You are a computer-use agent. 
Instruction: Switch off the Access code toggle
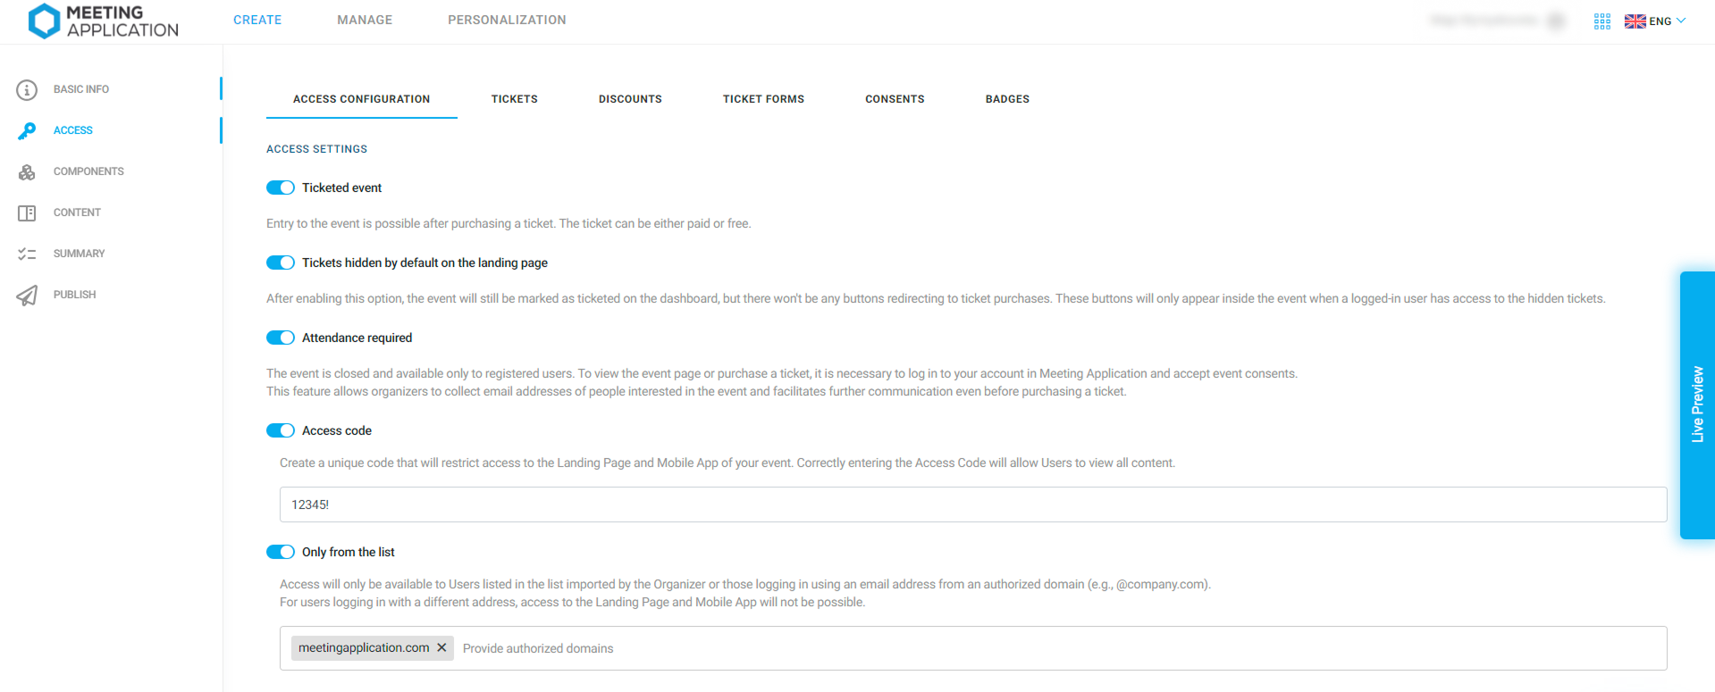click(x=281, y=430)
